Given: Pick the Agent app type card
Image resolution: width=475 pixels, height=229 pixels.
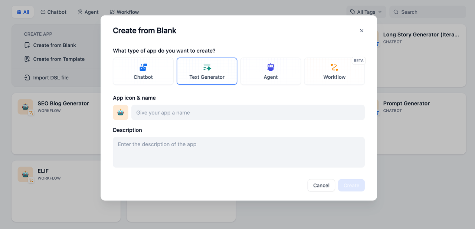Looking at the screenshot, I should click(271, 71).
